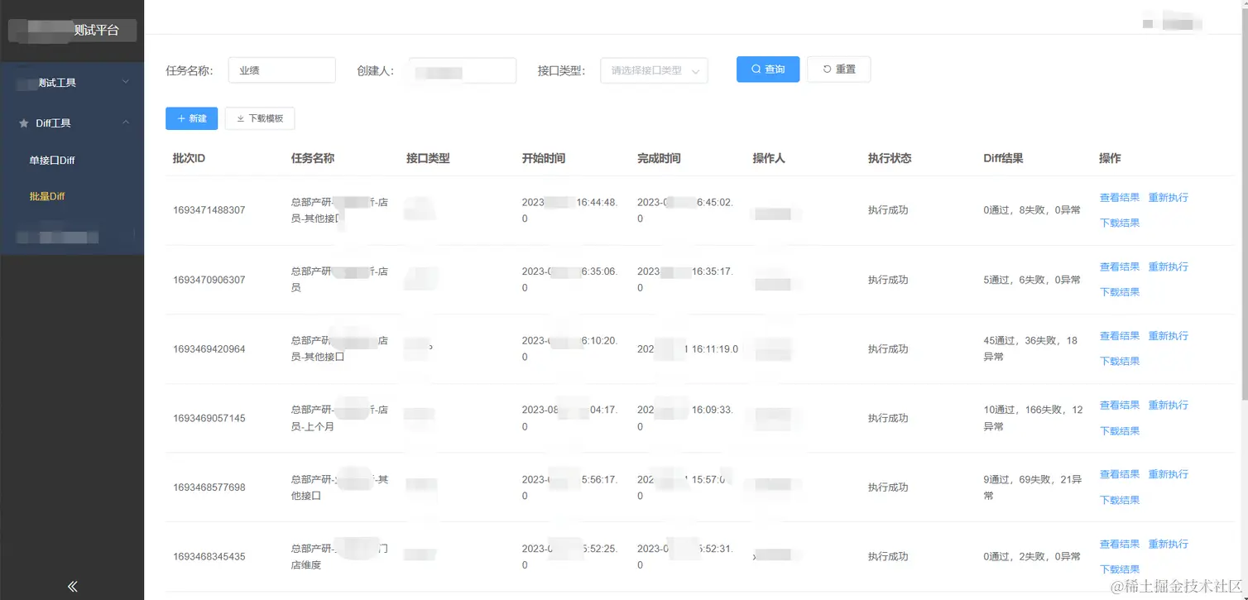Screen dimensions: 1248x600
Task: Click the 任务名称 column header
Action: point(313,158)
